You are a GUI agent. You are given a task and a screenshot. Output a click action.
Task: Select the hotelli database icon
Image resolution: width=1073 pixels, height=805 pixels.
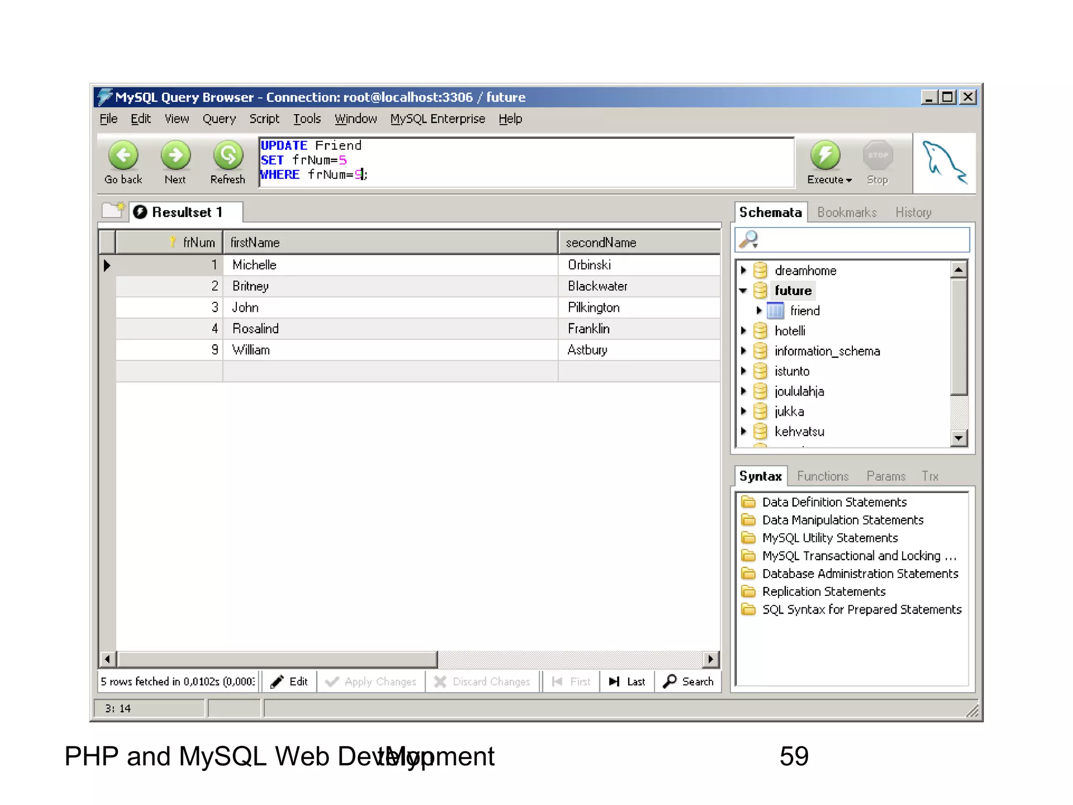pos(760,331)
